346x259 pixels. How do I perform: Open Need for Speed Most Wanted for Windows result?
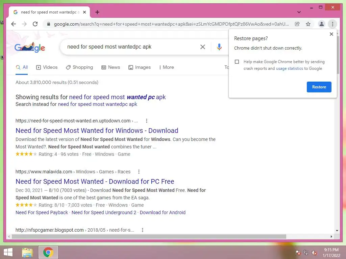pos(97,131)
